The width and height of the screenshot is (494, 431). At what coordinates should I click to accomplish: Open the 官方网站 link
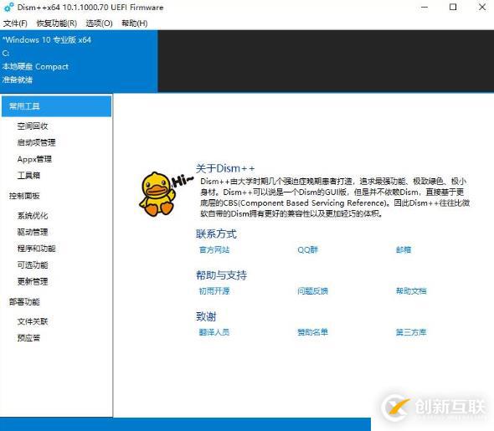click(x=214, y=249)
